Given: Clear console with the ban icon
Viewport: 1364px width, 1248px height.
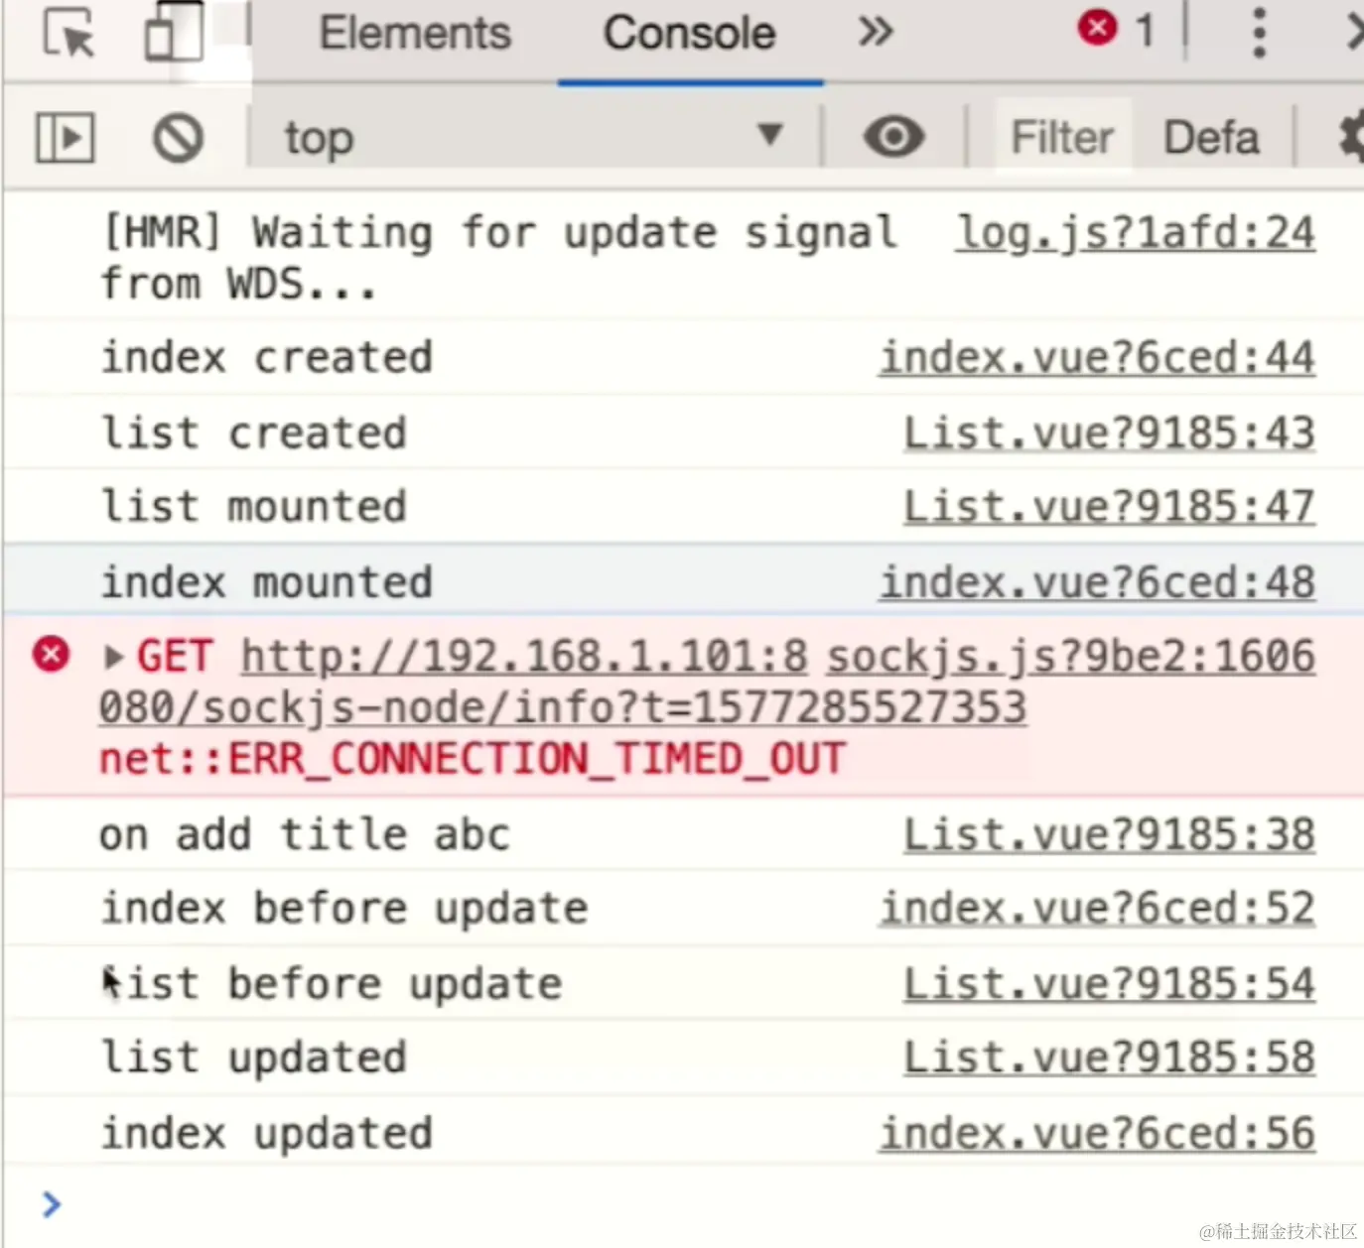Looking at the screenshot, I should click(x=178, y=138).
